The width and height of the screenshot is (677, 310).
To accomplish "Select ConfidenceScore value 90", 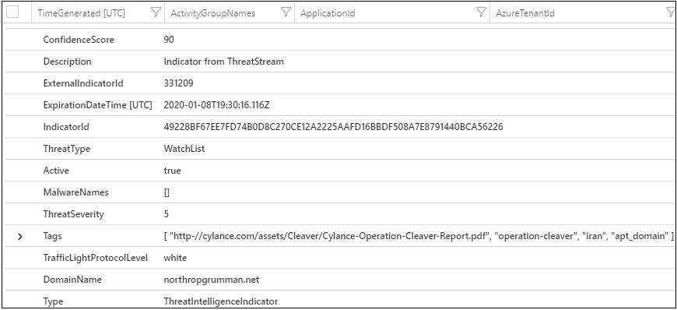I will 169,40.
